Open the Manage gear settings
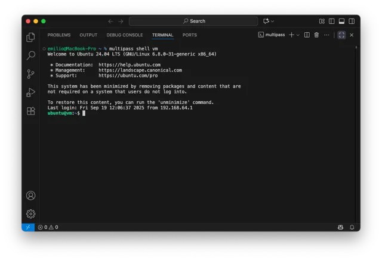The width and height of the screenshot is (382, 260). pyautogui.click(x=30, y=213)
